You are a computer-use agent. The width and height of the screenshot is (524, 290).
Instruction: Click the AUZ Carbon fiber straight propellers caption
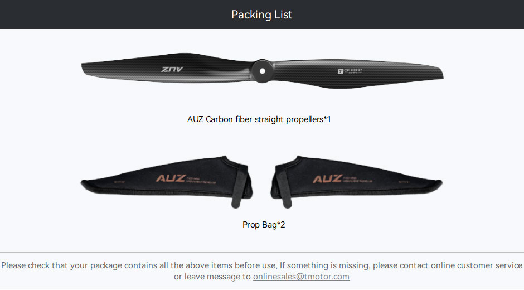pyautogui.click(x=259, y=119)
